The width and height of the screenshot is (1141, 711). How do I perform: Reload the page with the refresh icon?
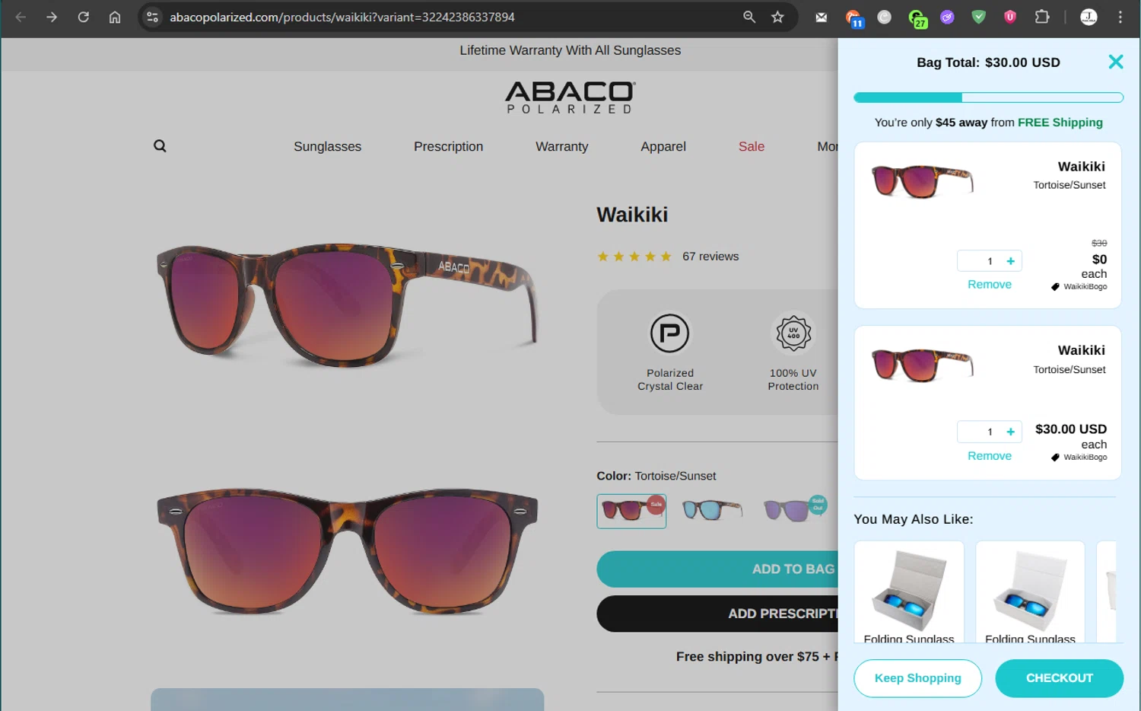[x=84, y=17]
